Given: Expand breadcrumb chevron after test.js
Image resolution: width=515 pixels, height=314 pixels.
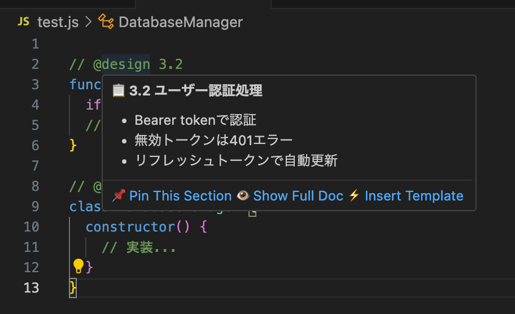Looking at the screenshot, I should tap(88, 21).
